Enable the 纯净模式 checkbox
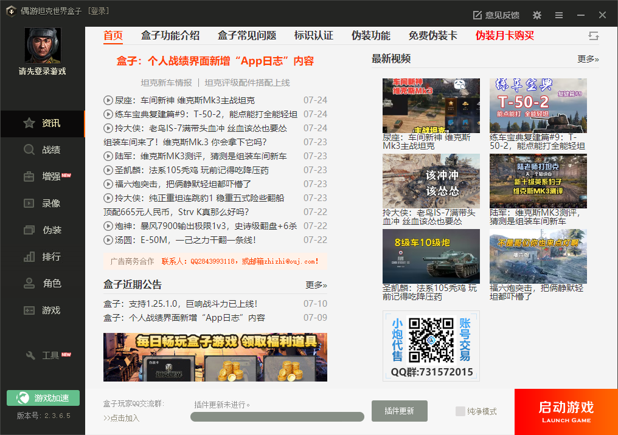 [460, 411]
